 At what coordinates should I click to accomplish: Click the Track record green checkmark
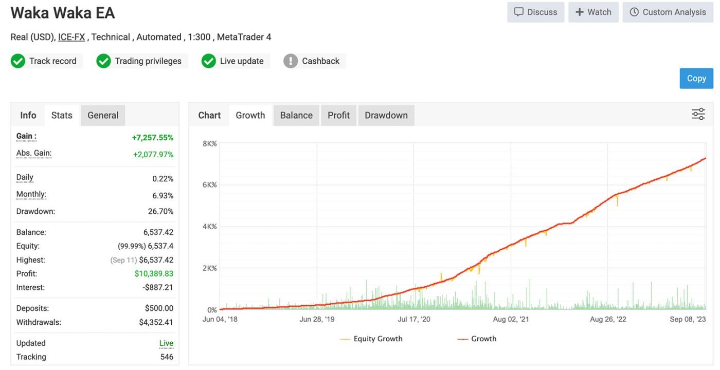click(x=18, y=61)
